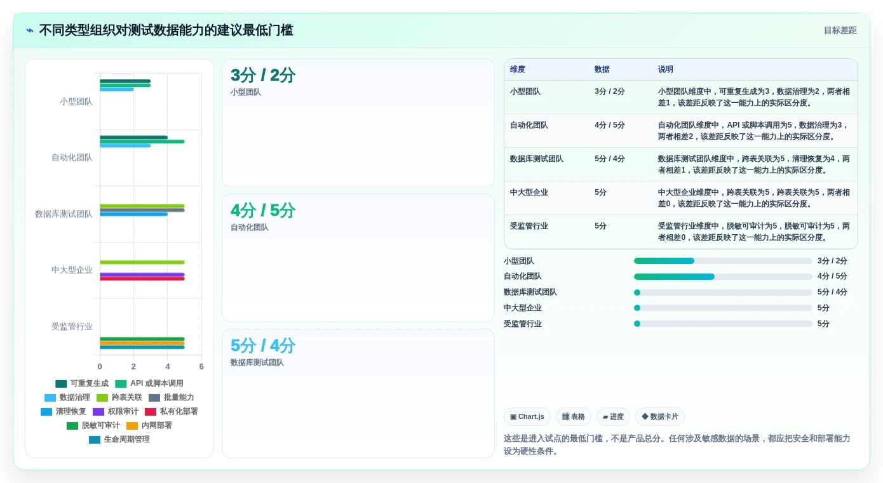
Task: Click the 数据库测试团队 progress bar
Action: pyautogui.click(x=723, y=293)
